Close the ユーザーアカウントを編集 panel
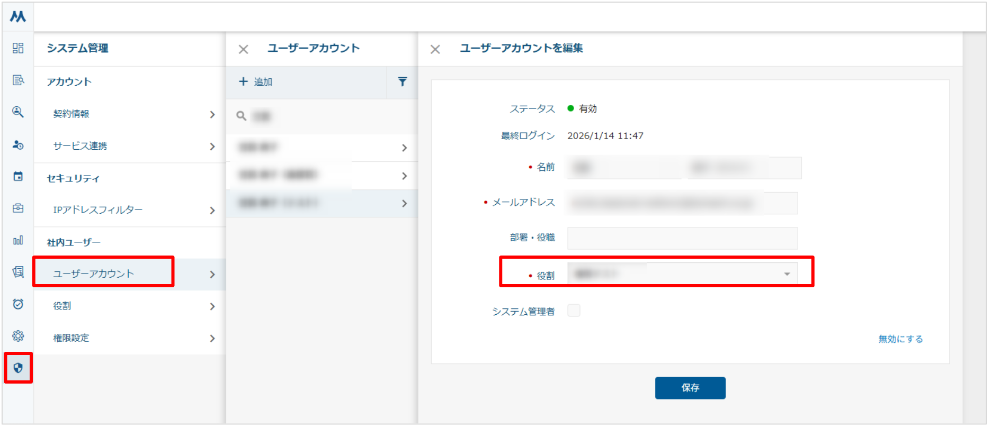The height and width of the screenshot is (428, 991). pyautogui.click(x=435, y=49)
